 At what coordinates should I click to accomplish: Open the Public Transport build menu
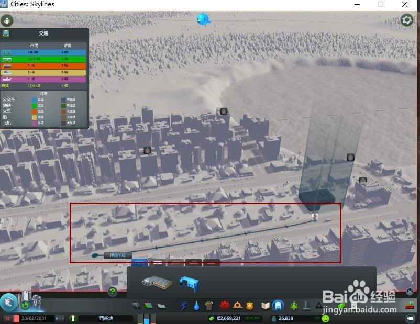click(x=278, y=305)
